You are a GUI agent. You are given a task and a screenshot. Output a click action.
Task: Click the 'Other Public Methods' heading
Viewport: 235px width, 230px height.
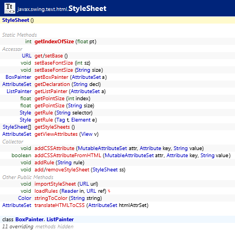tap(28, 177)
